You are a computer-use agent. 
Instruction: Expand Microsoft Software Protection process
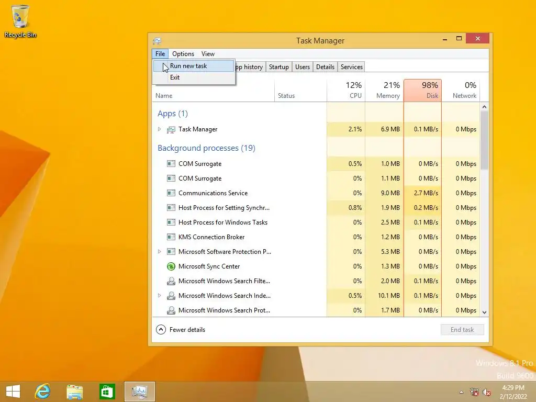click(x=159, y=252)
